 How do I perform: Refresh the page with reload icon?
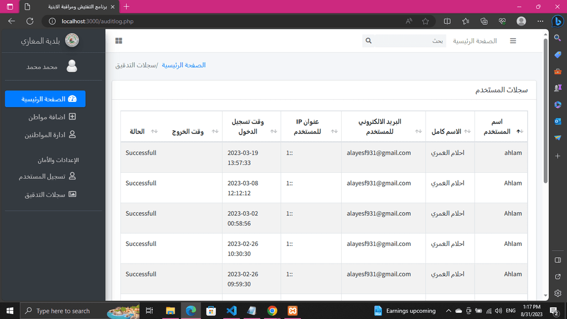point(30,22)
